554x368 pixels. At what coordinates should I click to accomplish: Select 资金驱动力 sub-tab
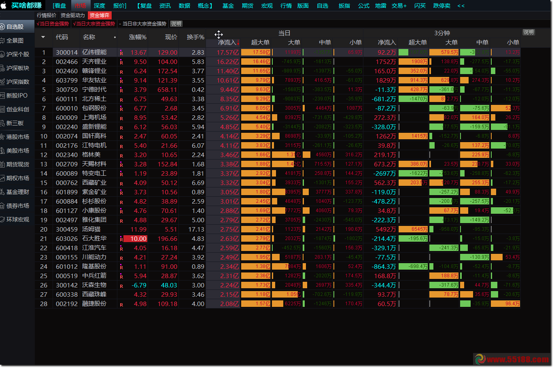[73, 15]
